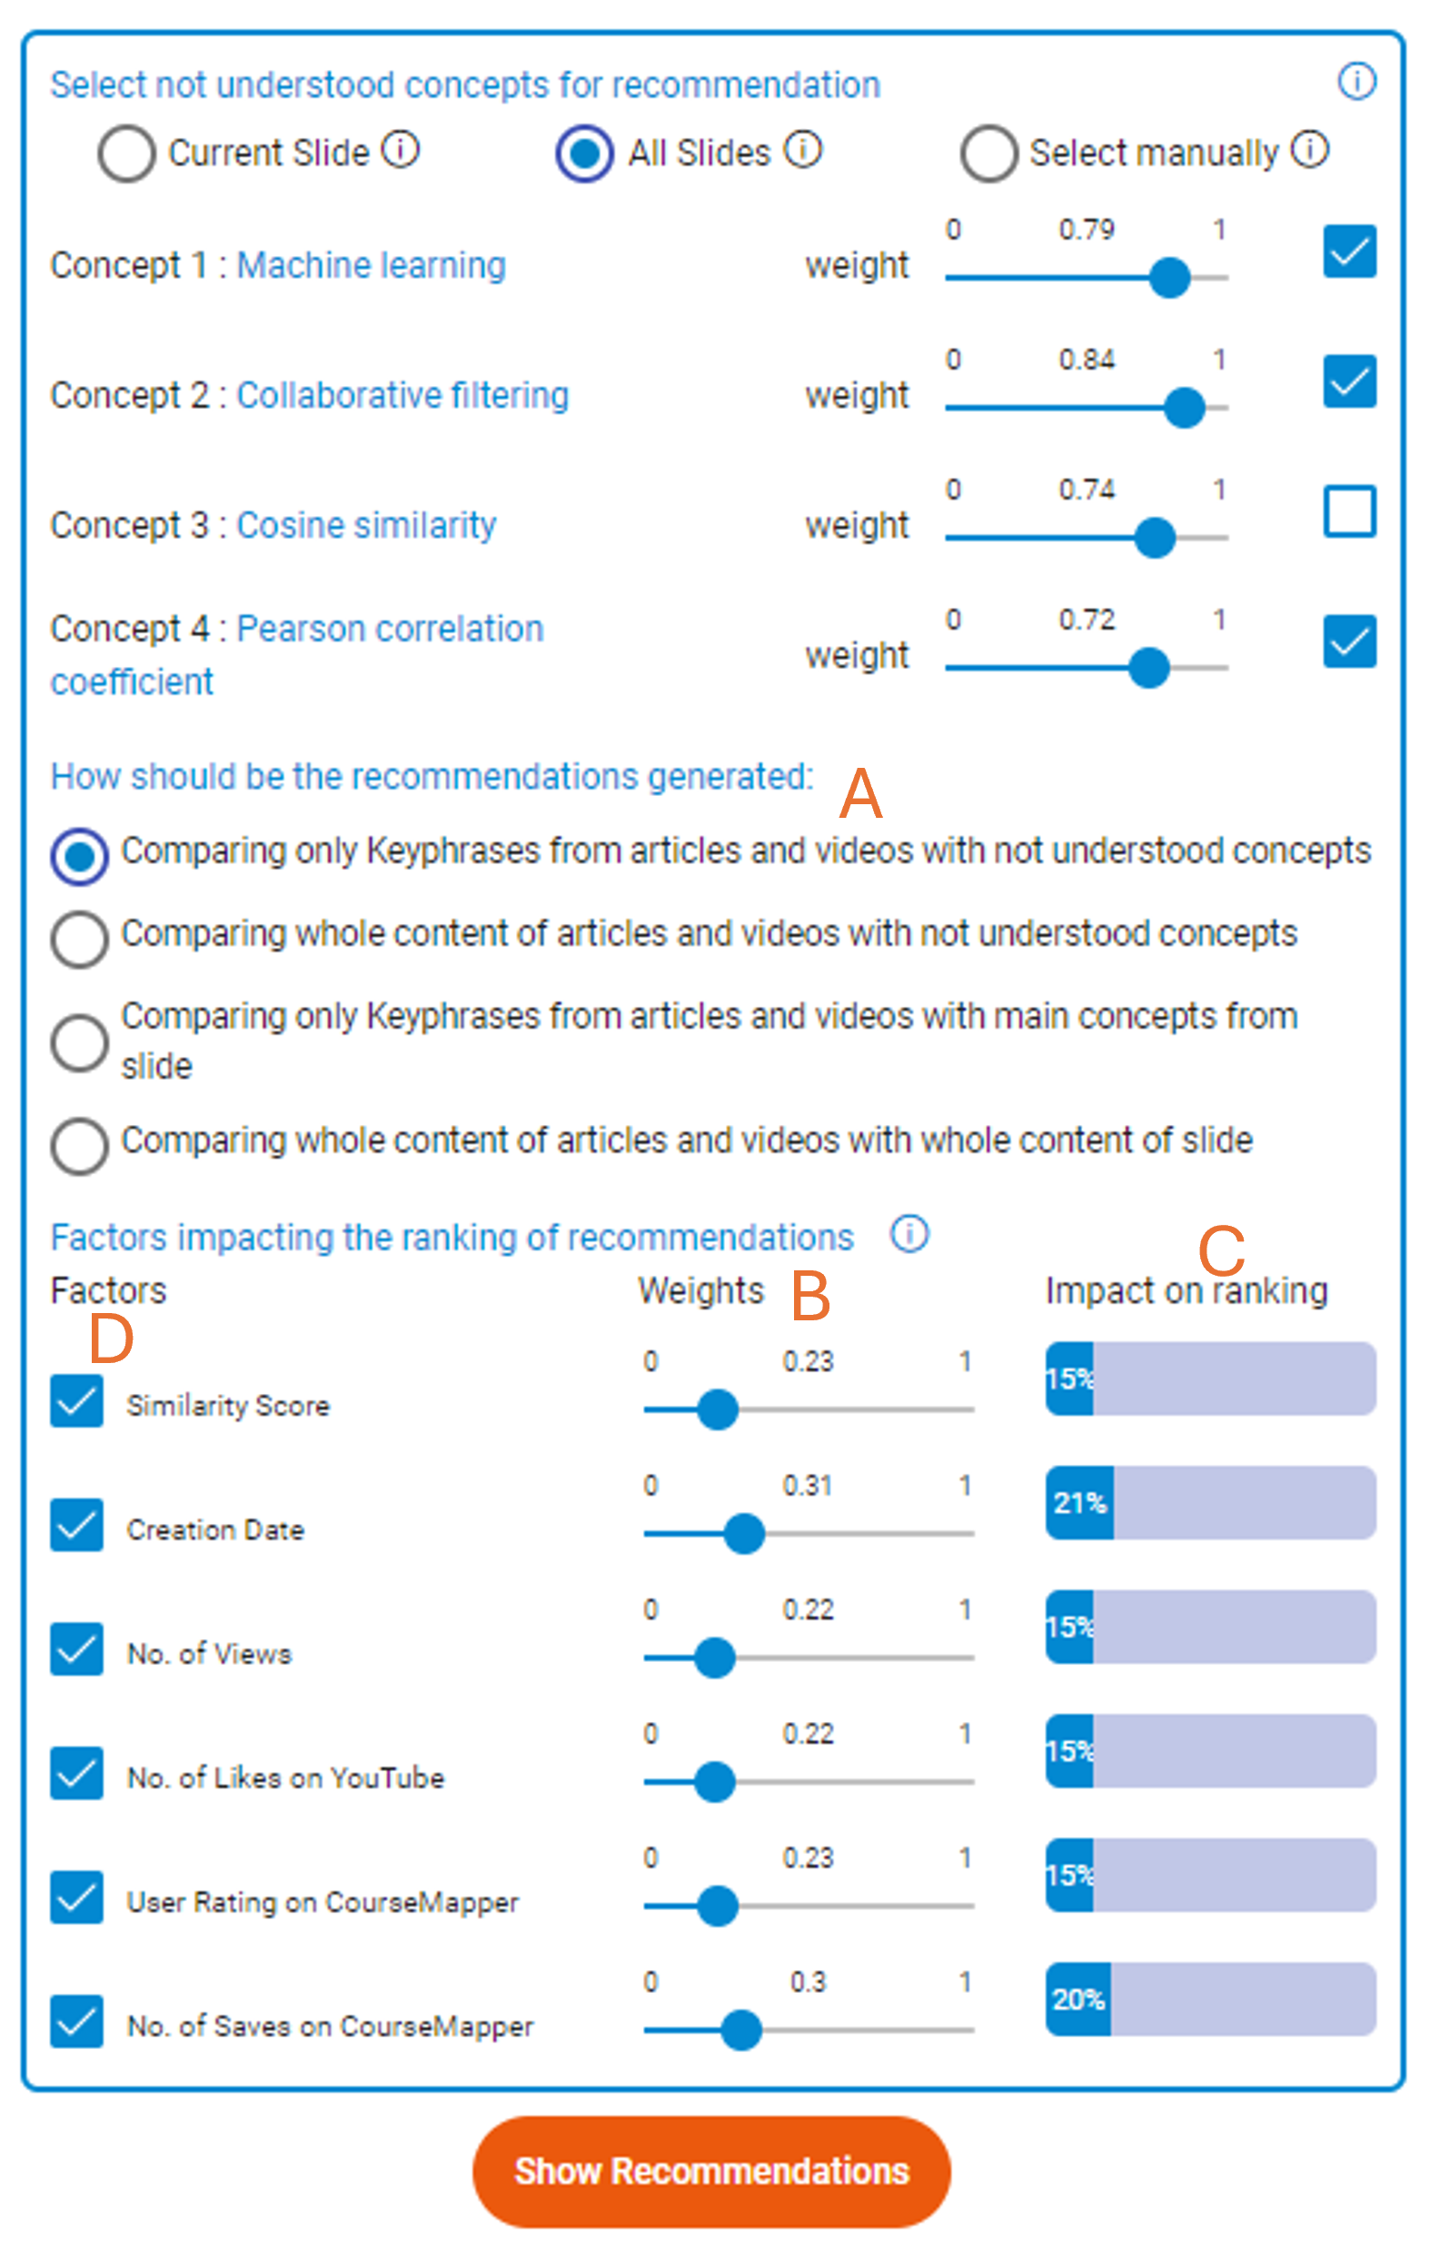Viewport: 1430px width, 2249px height.
Task: Click info icon beside ranking factors heading
Action: pyautogui.click(x=909, y=1234)
